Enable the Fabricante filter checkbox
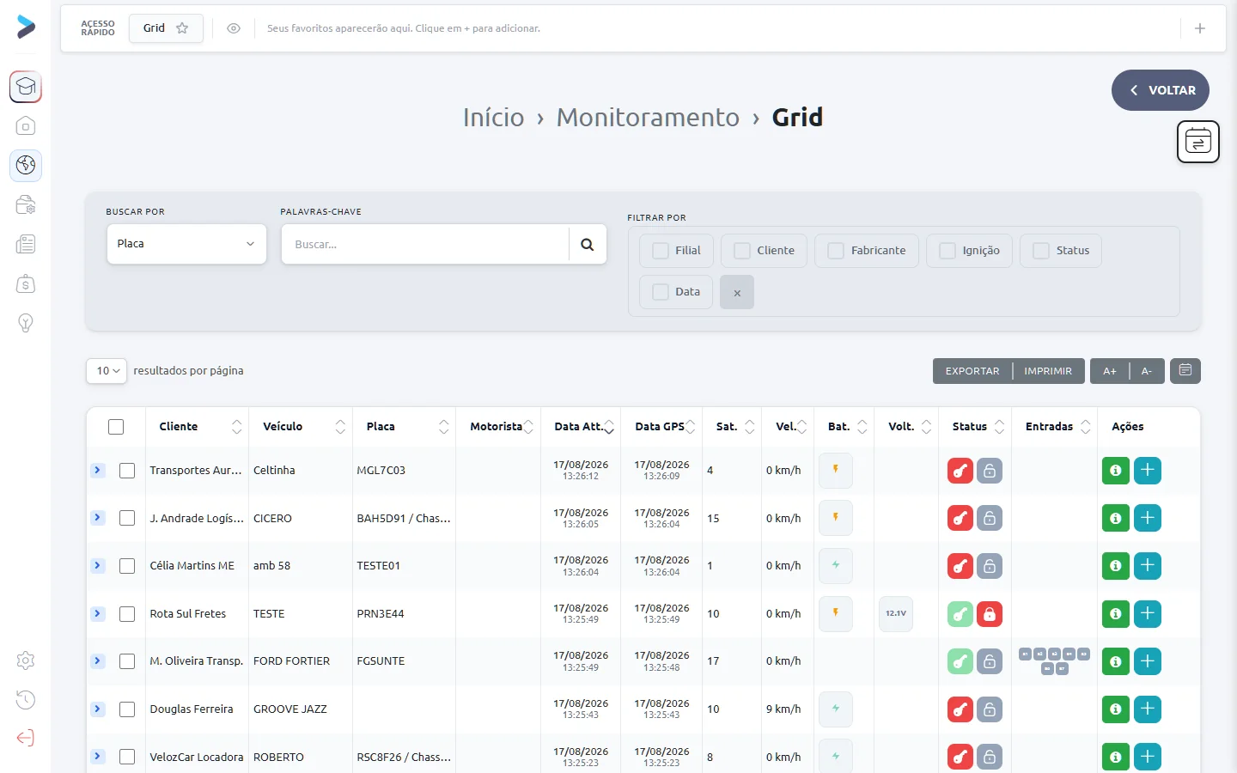 point(836,251)
